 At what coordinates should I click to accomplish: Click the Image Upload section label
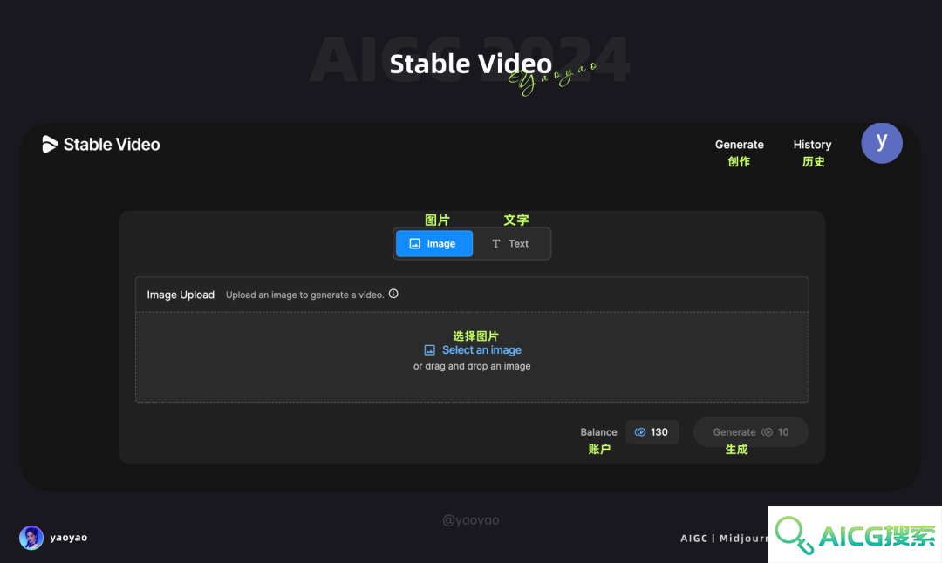[x=181, y=295]
